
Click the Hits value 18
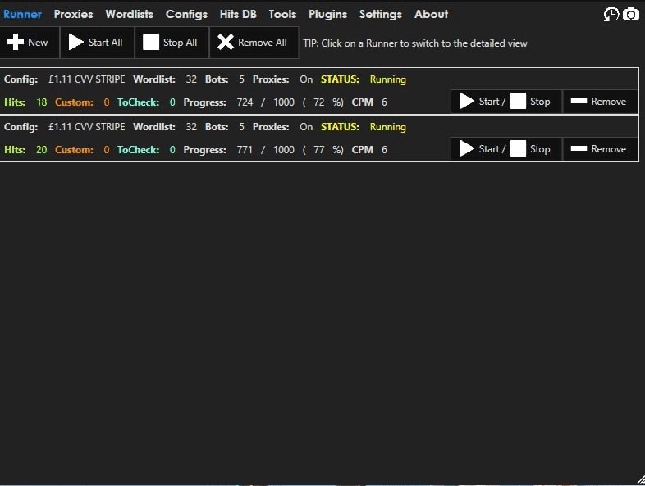(42, 102)
